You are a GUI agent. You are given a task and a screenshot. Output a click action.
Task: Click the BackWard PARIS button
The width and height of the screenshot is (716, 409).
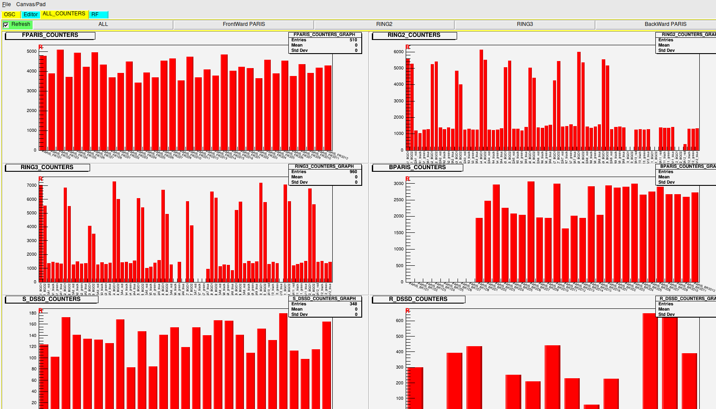[665, 25]
